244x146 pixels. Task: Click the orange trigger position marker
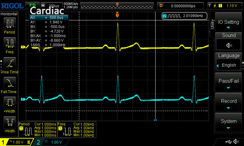click(x=117, y=14)
